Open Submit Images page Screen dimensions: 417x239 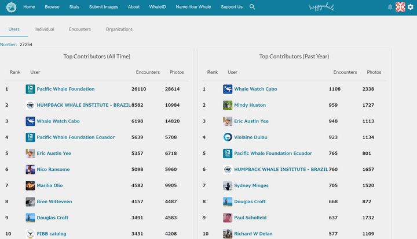(104, 7)
